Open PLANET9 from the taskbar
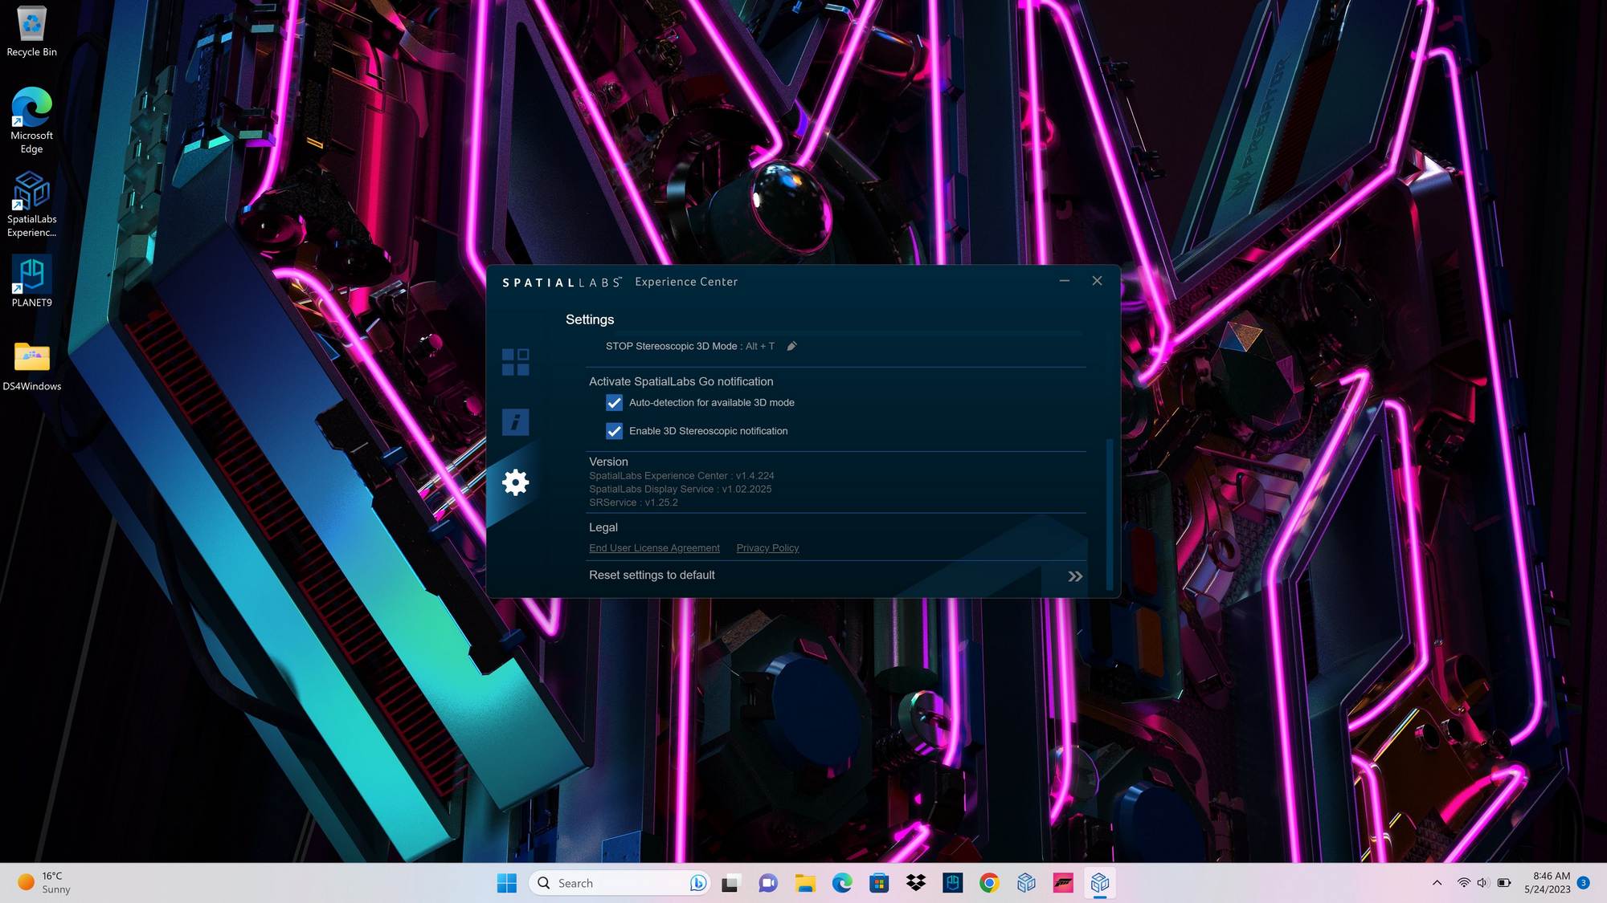This screenshot has width=1607, height=903. click(953, 883)
